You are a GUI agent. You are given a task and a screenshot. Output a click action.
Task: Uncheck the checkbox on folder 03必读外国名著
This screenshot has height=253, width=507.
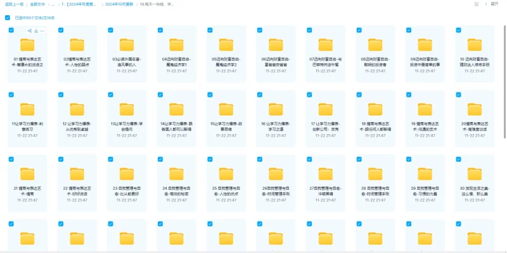[110, 30]
